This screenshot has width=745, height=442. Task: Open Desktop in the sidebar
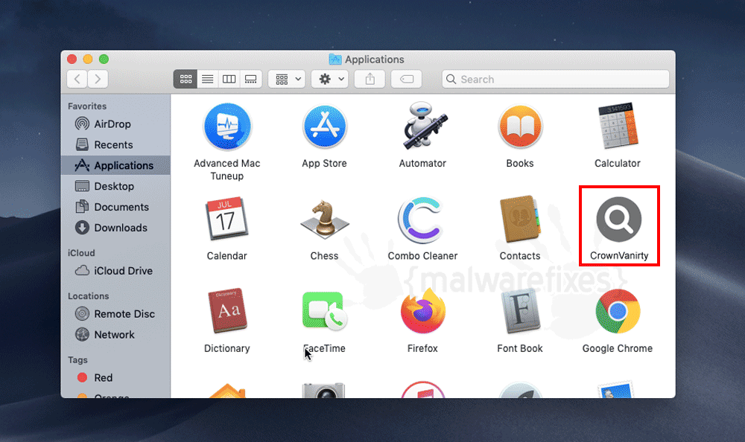[115, 186]
